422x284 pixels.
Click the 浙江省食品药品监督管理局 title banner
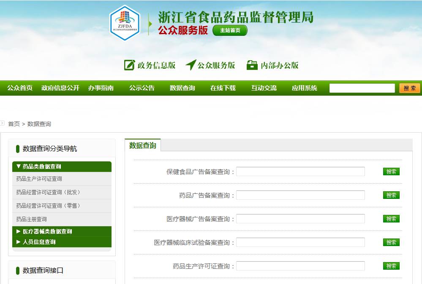point(236,17)
